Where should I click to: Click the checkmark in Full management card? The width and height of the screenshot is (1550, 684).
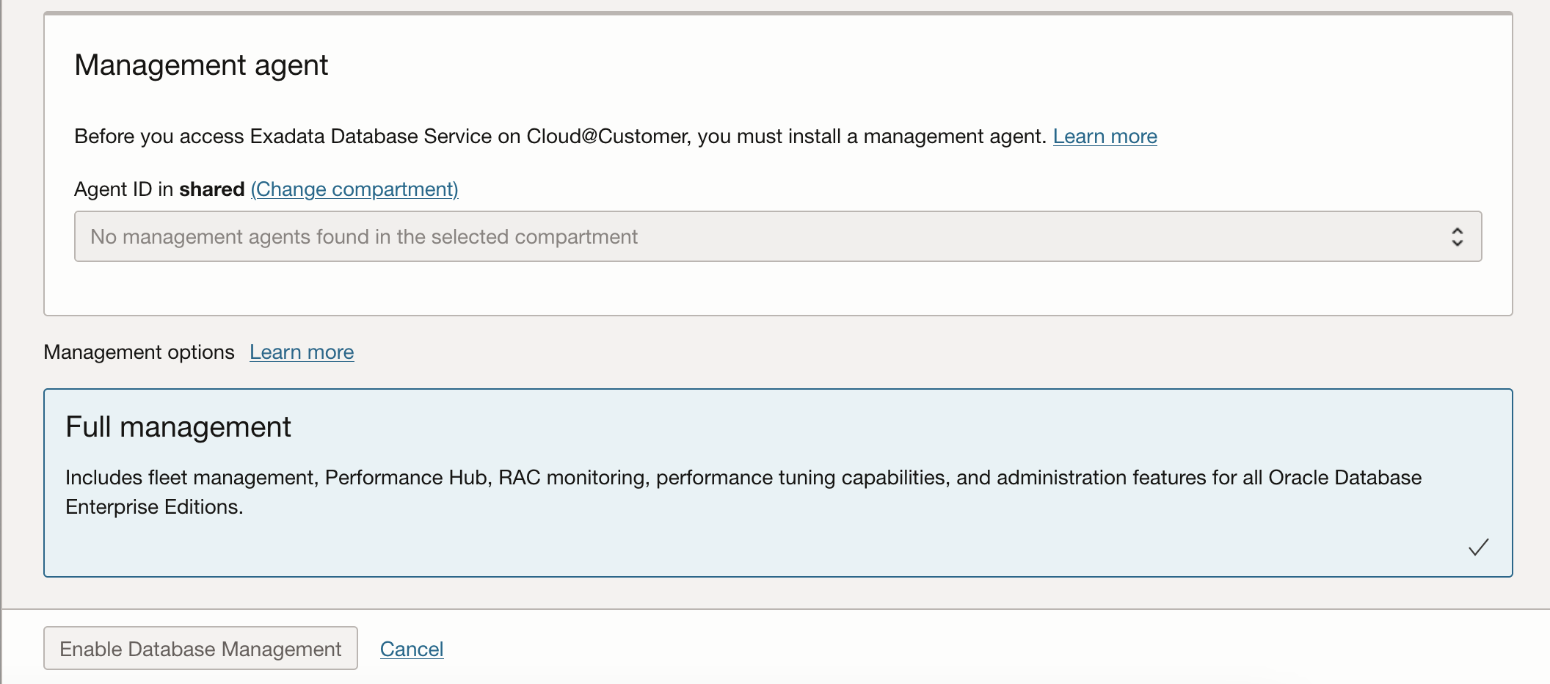click(1478, 547)
